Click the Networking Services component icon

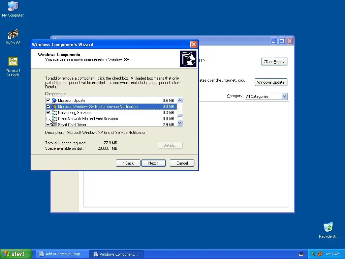pos(54,113)
